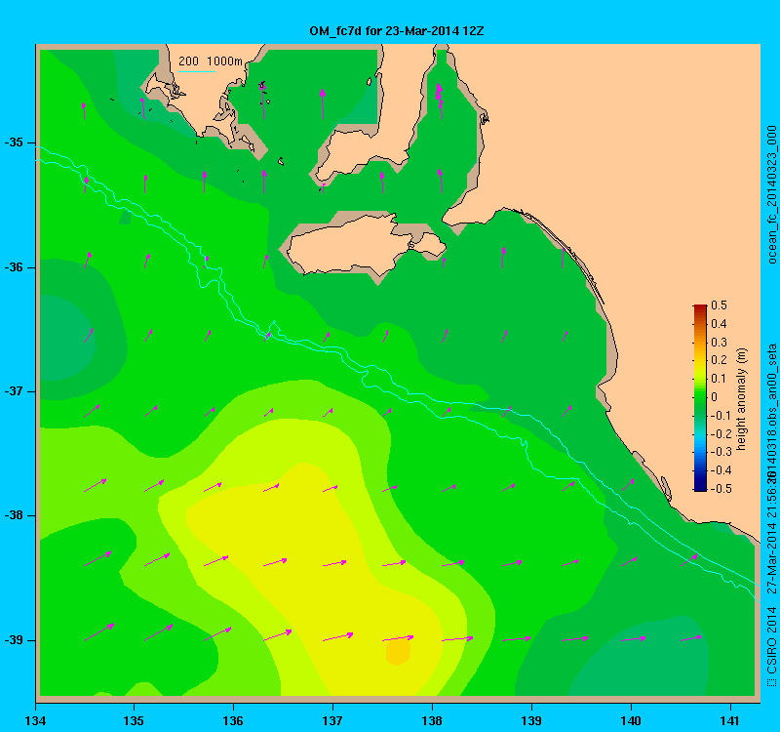Viewport: 780px width, 732px height.
Task: Click the '0' color bar label
Action: tap(715, 397)
